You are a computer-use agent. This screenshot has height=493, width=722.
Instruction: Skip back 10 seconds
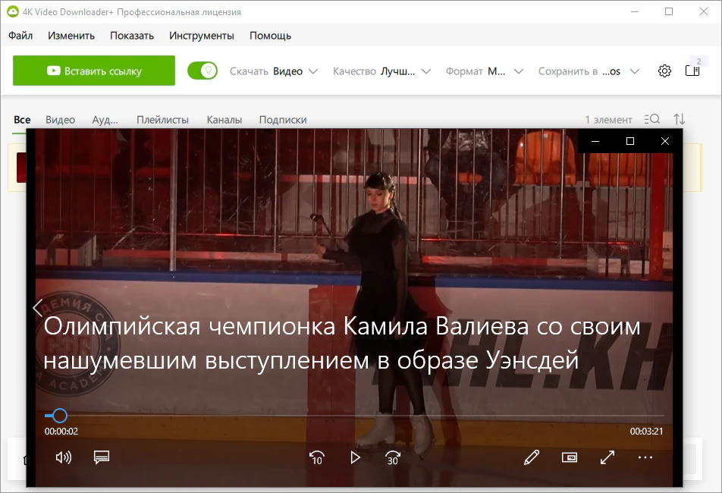pos(317,457)
